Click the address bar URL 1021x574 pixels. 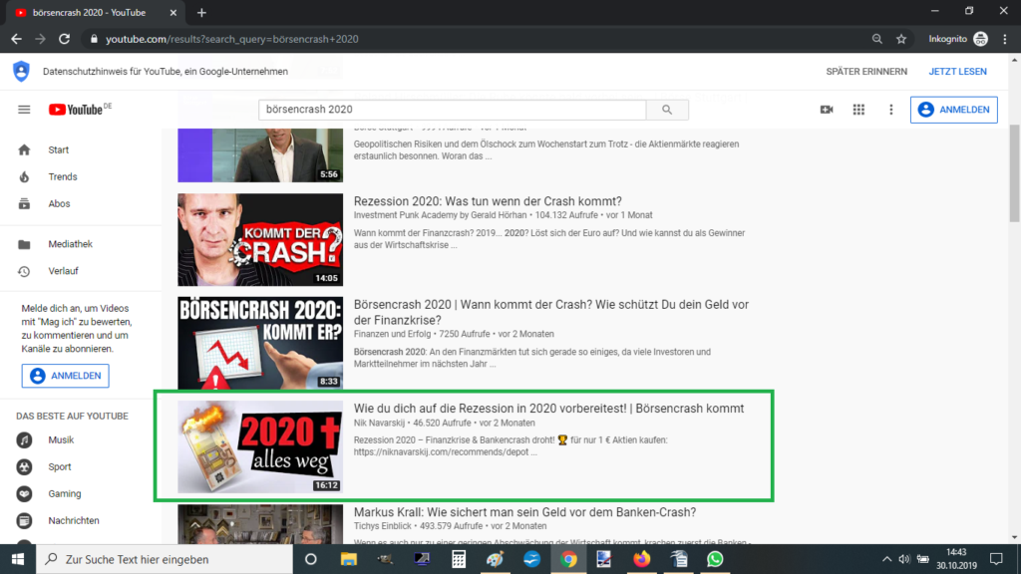point(231,39)
